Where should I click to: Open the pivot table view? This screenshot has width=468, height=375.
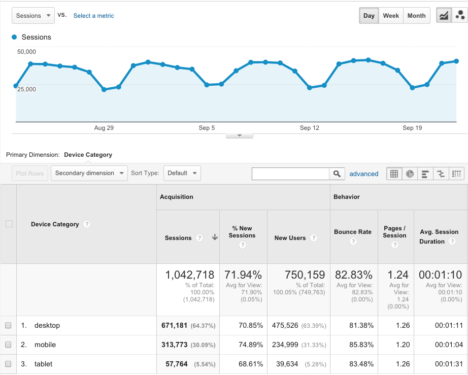click(456, 174)
